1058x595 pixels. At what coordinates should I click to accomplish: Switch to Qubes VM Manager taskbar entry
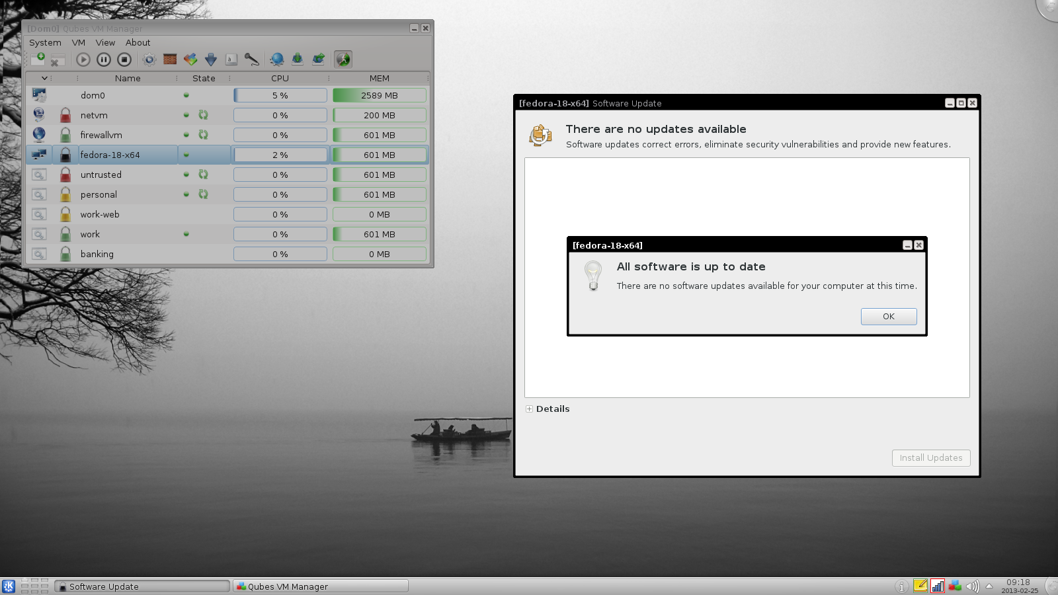tap(321, 586)
